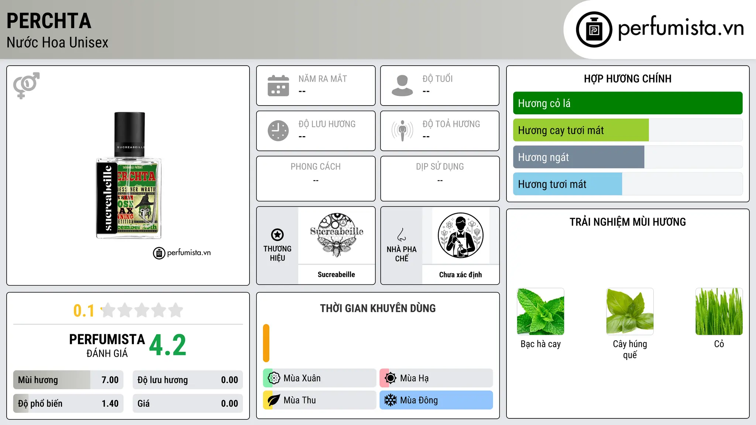The width and height of the screenshot is (756, 425).
Task: Click the Mùi hương score bar
Action: coord(68,380)
